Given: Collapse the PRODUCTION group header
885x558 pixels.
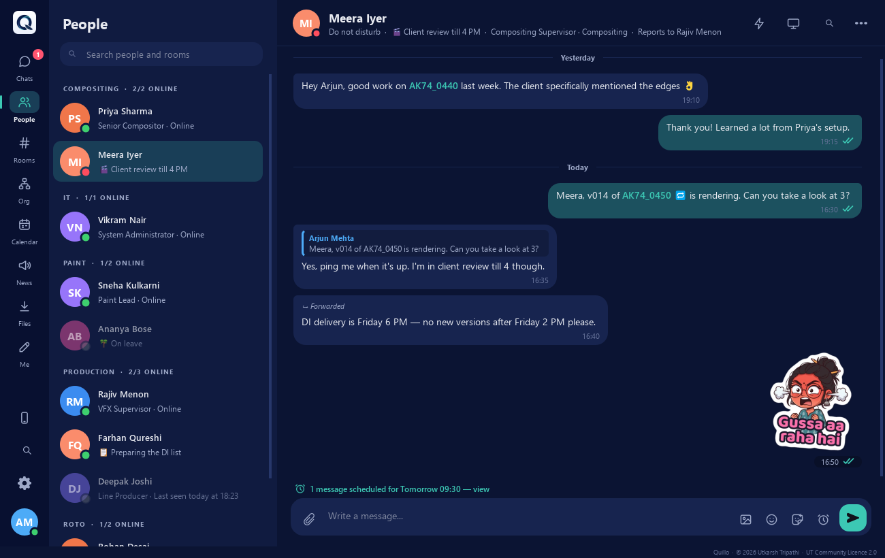Looking at the screenshot, I should (x=118, y=372).
